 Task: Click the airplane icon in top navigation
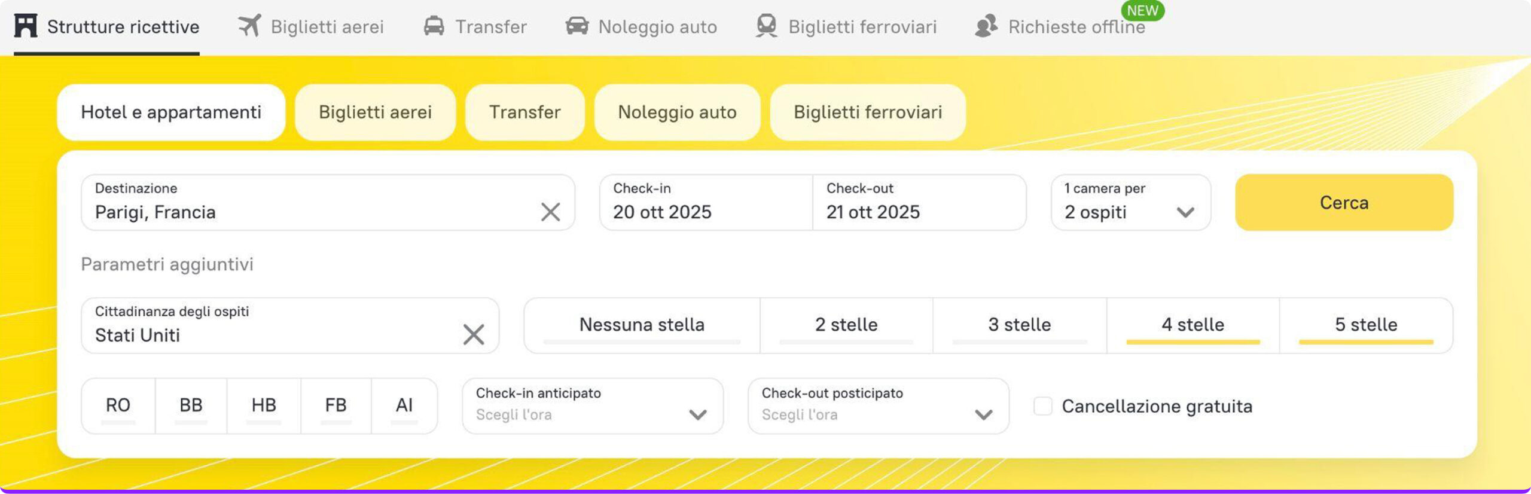249,26
